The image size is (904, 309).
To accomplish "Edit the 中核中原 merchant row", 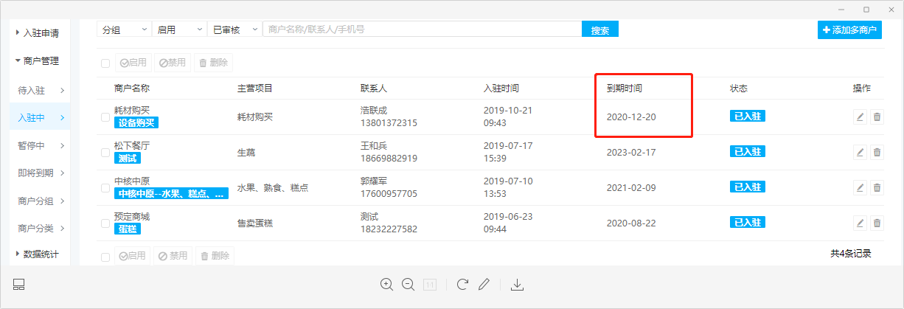I will 860,187.
